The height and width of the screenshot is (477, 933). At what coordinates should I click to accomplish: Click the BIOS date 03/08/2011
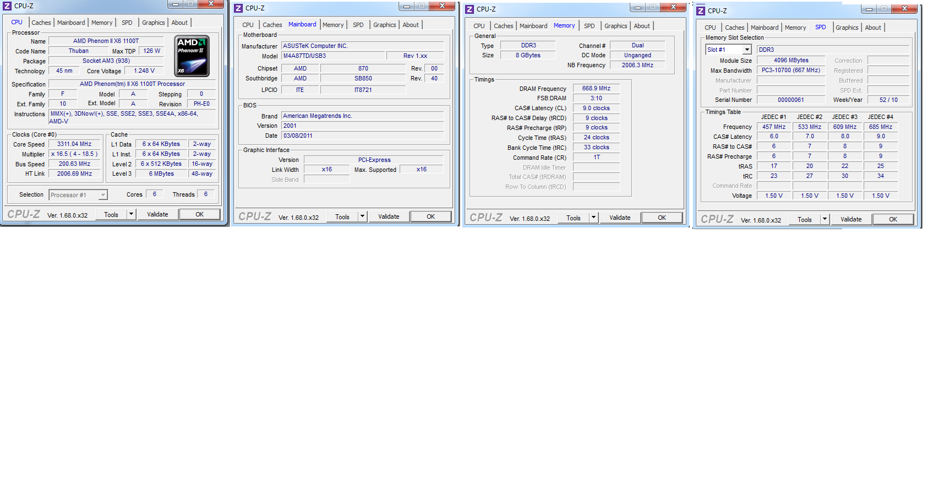(x=363, y=135)
